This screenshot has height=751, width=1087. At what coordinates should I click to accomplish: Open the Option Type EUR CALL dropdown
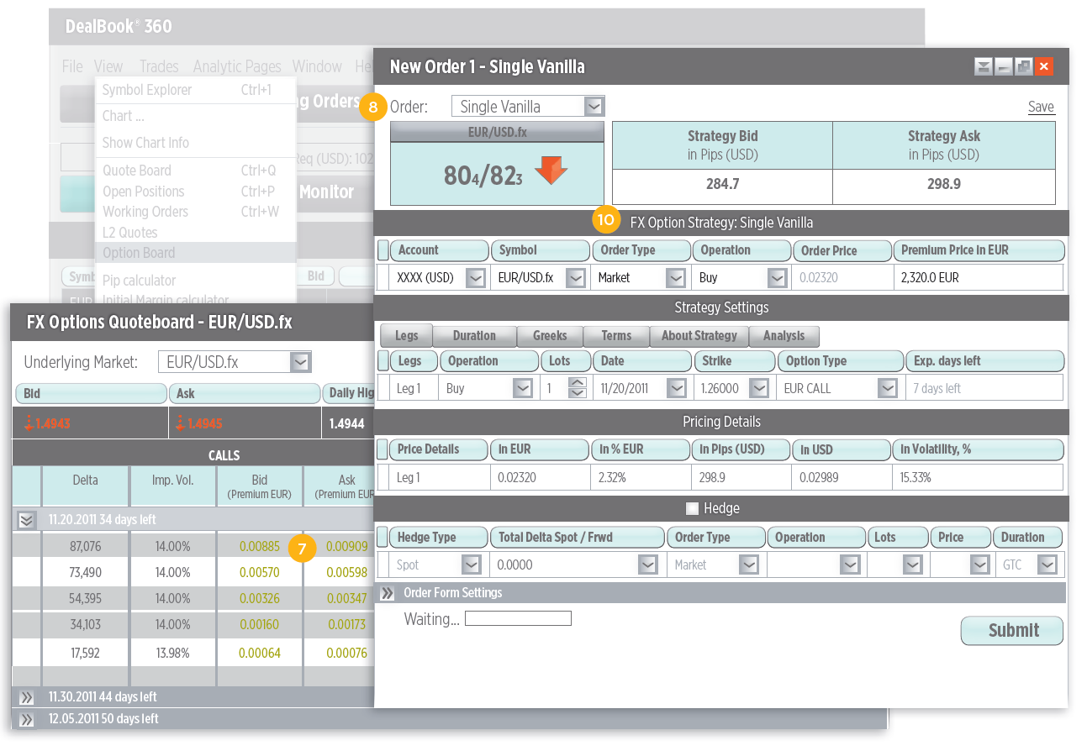coord(888,389)
